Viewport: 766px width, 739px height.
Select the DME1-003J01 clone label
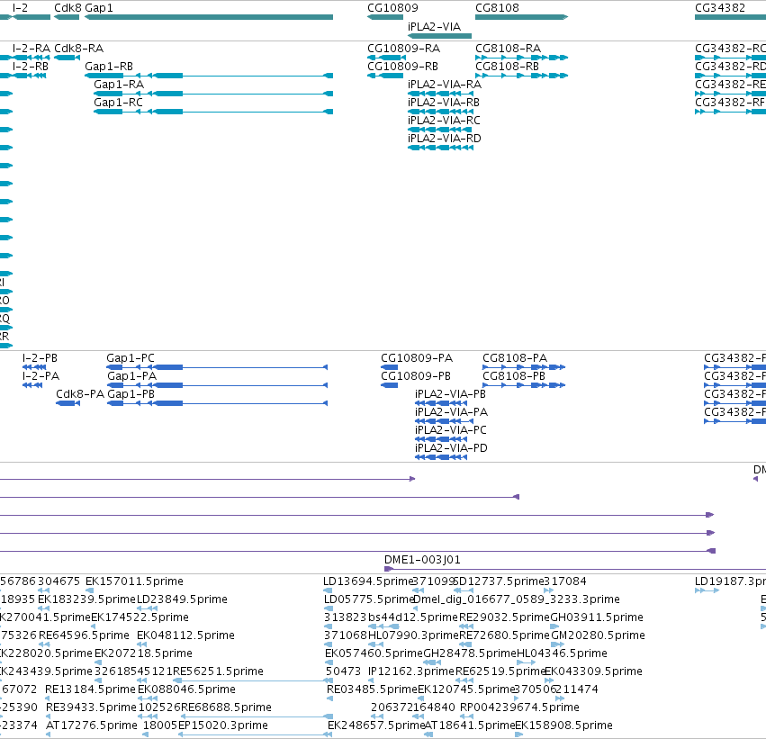[422, 560]
